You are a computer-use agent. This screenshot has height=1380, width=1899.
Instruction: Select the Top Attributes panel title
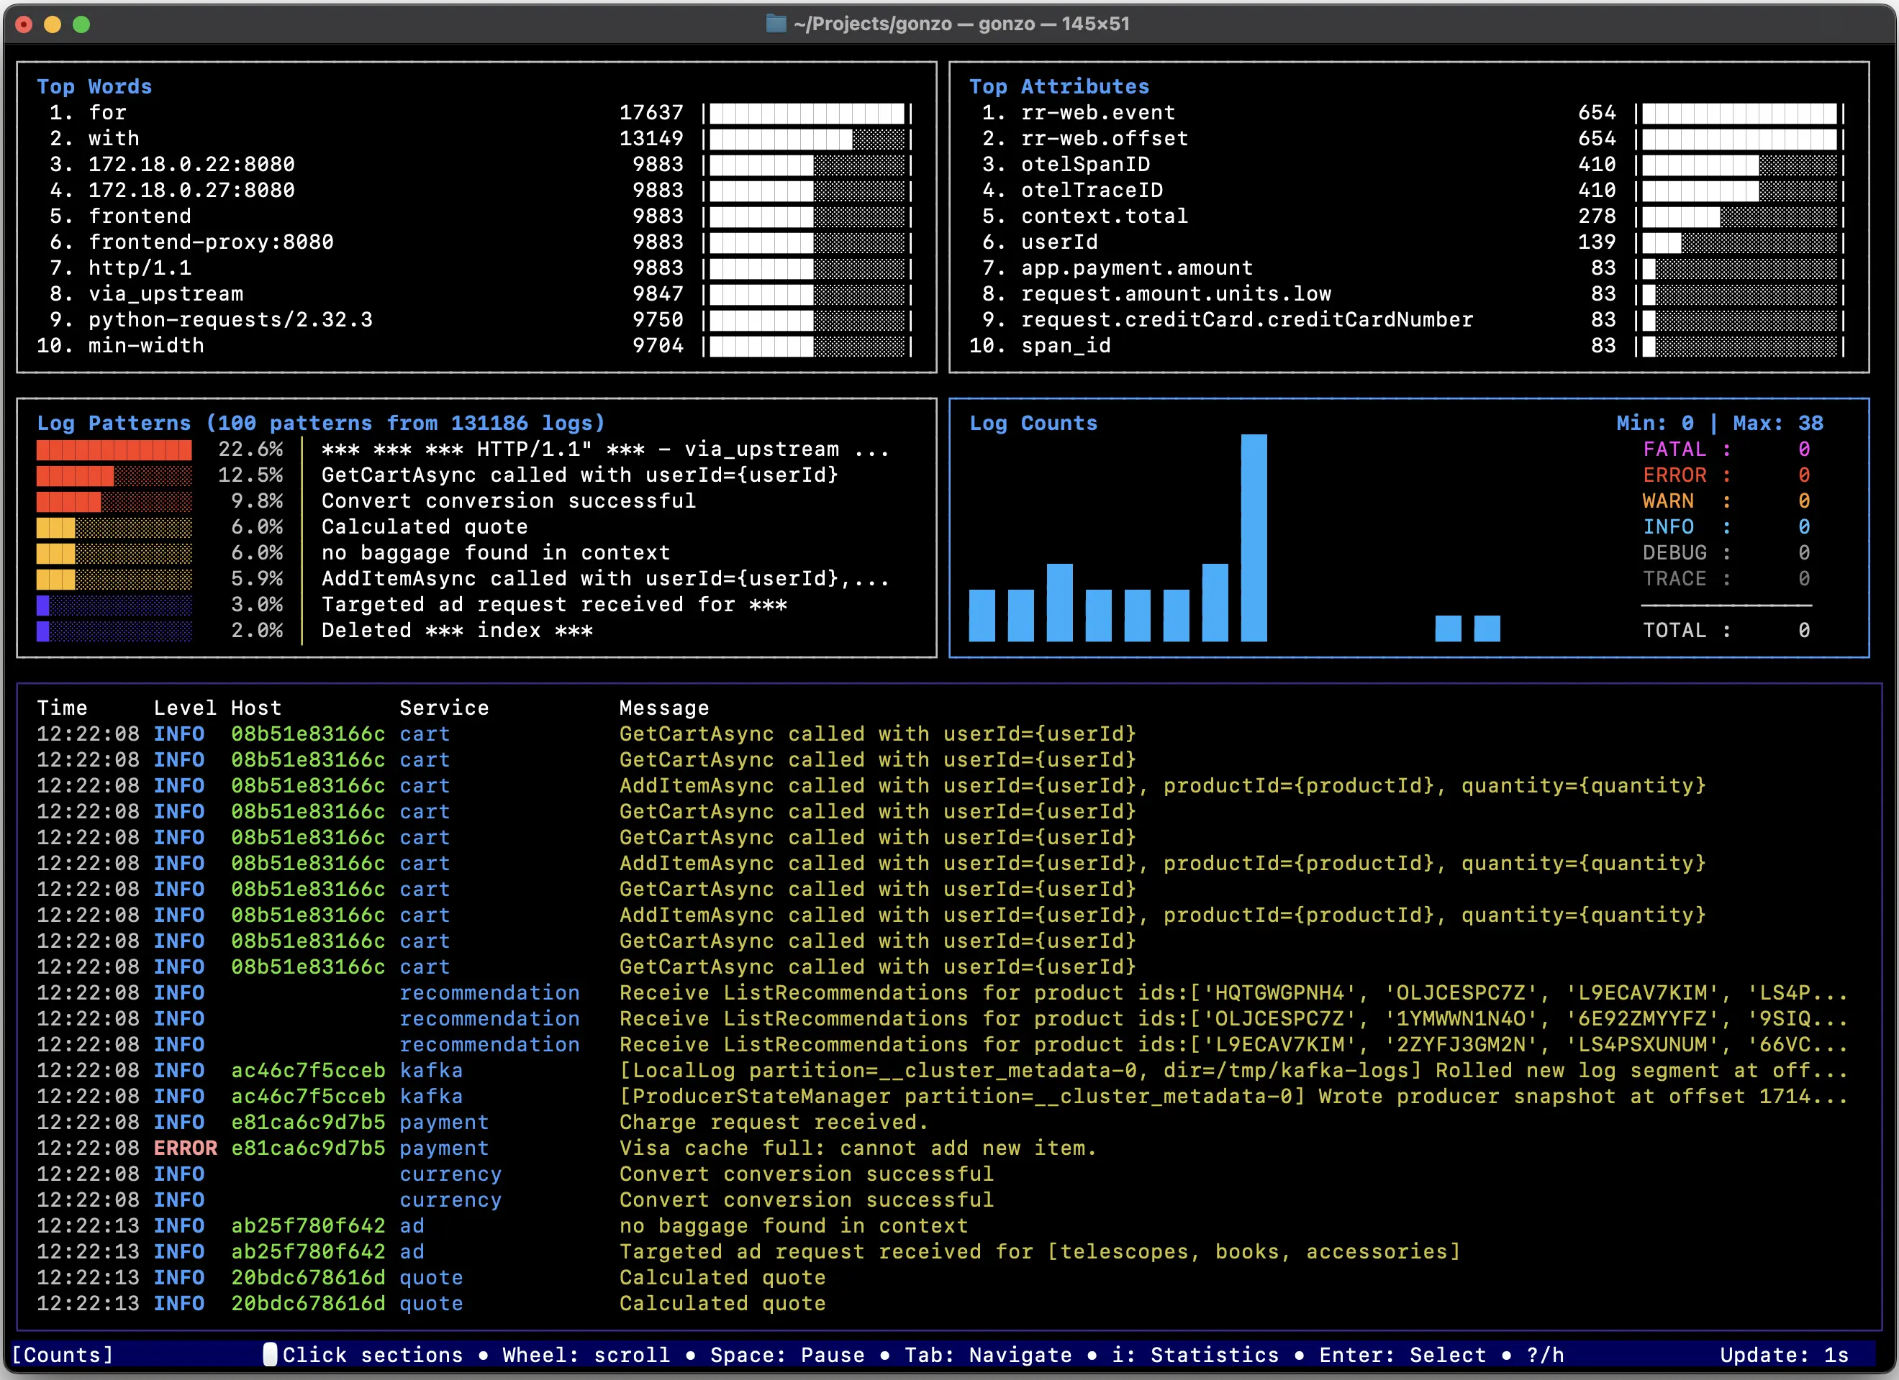tap(1059, 86)
